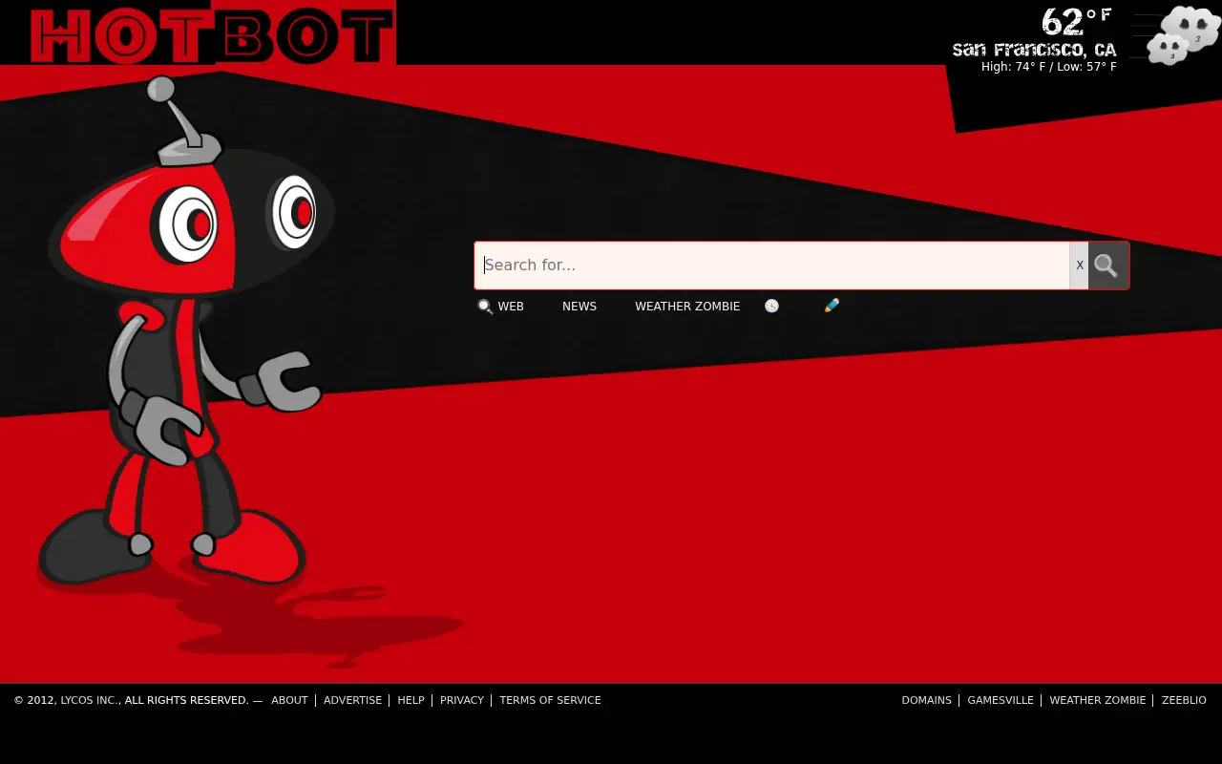
Task: Open the ADVERTISE footer link
Action: click(x=352, y=700)
